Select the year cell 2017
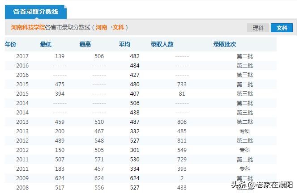This screenshot has width=299, height=194. click(22, 56)
